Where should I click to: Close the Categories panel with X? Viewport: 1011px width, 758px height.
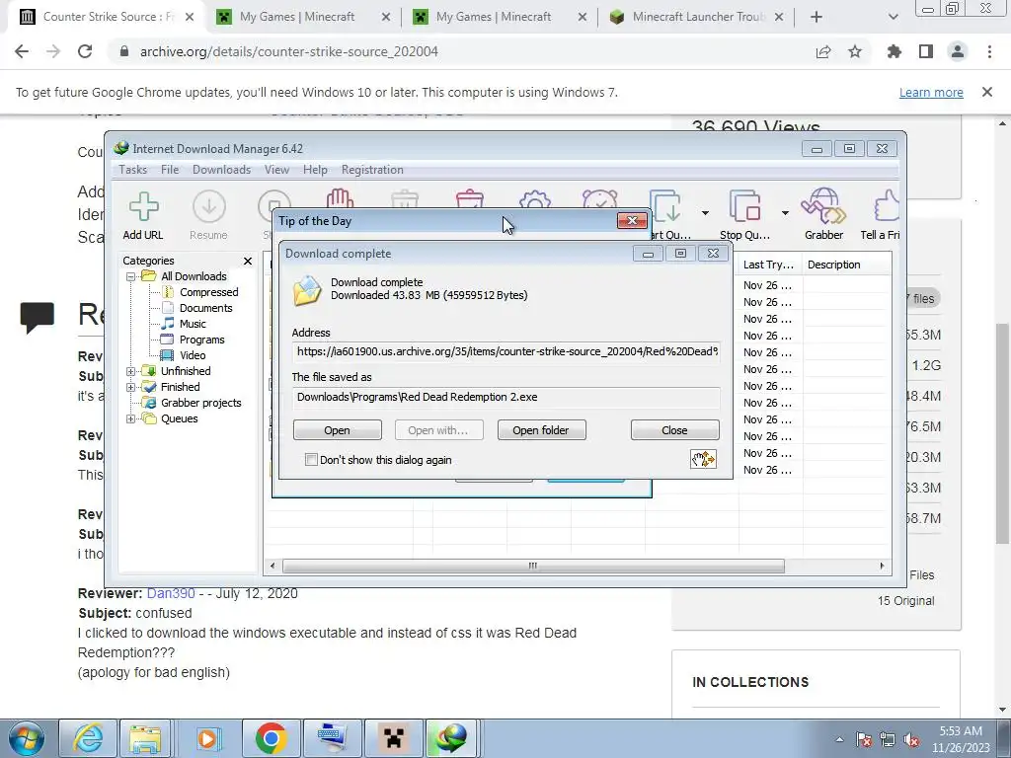pyautogui.click(x=248, y=261)
